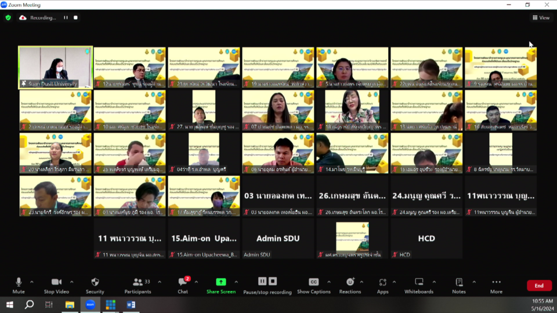The image size is (557, 313).
Task: Open the Reactions emoji menu
Action: [x=350, y=282]
